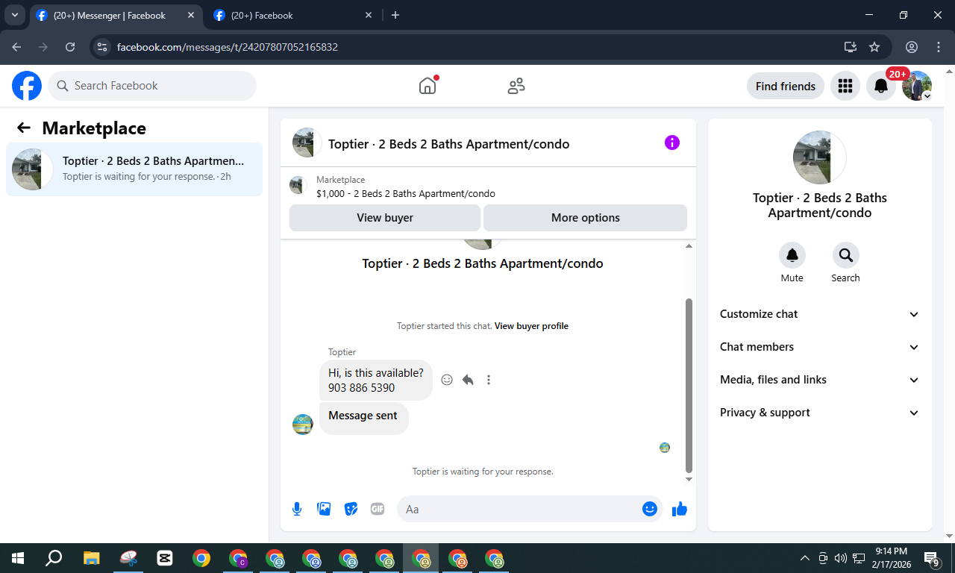The height and width of the screenshot is (573, 955).
Task: Click the View buyer button
Action: click(x=385, y=218)
